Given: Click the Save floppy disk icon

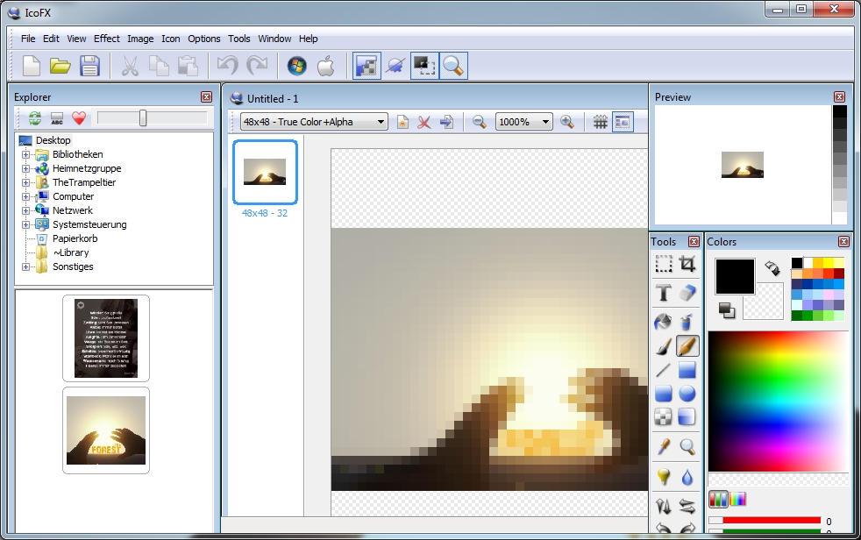Looking at the screenshot, I should tap(89, 66).
